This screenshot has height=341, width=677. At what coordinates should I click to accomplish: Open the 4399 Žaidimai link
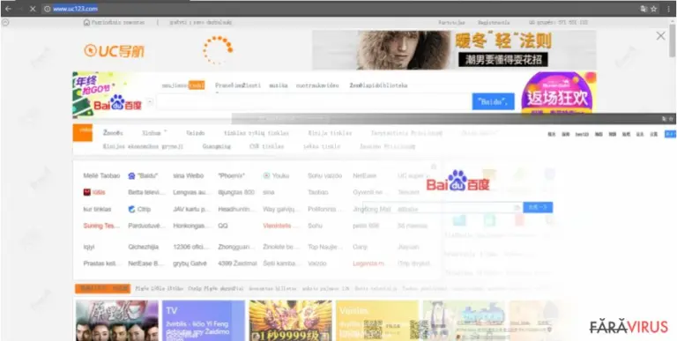237,263
